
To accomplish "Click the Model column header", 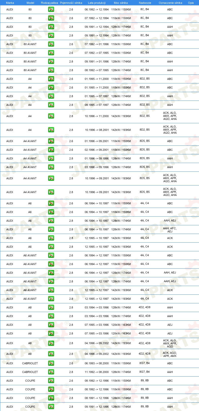I will [30, 3].
